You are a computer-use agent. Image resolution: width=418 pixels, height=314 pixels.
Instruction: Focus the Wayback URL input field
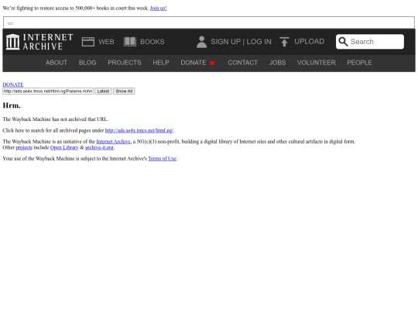48,91
